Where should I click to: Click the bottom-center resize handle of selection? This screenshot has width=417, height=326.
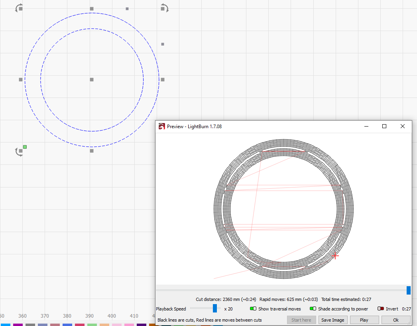pyautogui.click(x=92, y=151)
